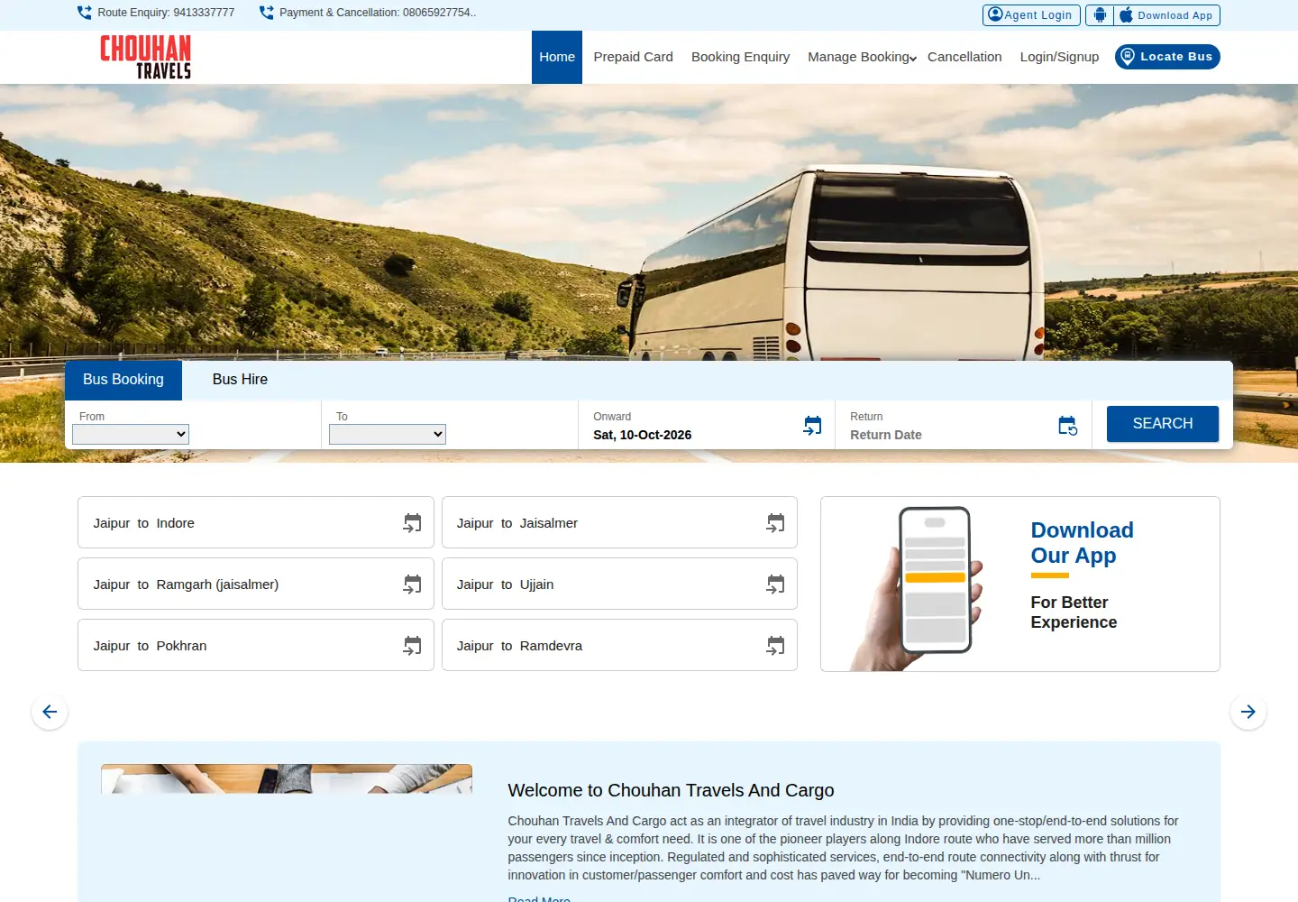Open the Login/Signup link
This screenshot has height=902, width=1298.
pos(1059,57)
